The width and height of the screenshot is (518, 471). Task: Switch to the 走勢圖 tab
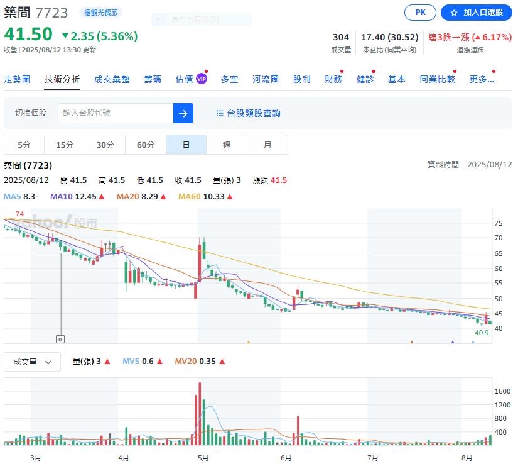click(17, 79)
